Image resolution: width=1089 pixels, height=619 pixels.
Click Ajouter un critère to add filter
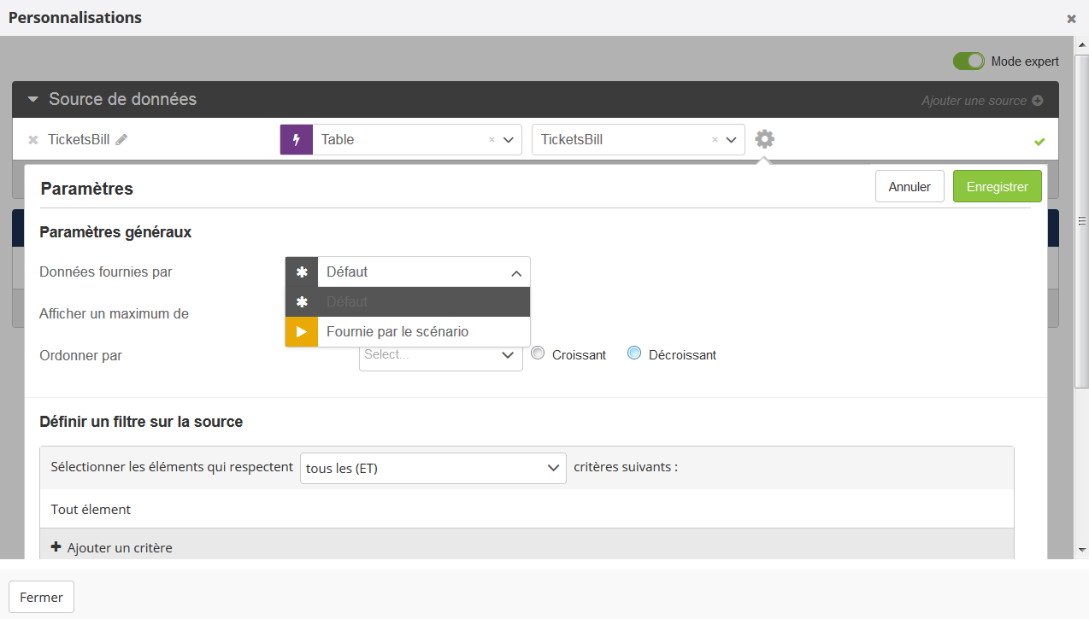pos(112,547)
